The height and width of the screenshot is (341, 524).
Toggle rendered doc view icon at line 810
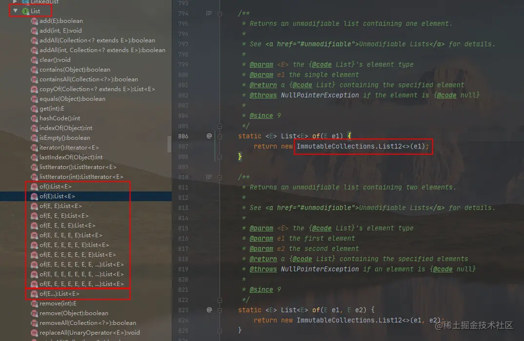pyautogui.click(x=209, y=177)
